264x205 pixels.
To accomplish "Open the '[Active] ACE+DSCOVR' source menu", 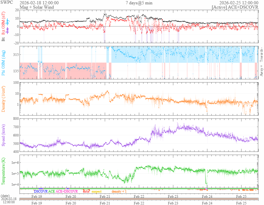I will click(x=235, y=7).
